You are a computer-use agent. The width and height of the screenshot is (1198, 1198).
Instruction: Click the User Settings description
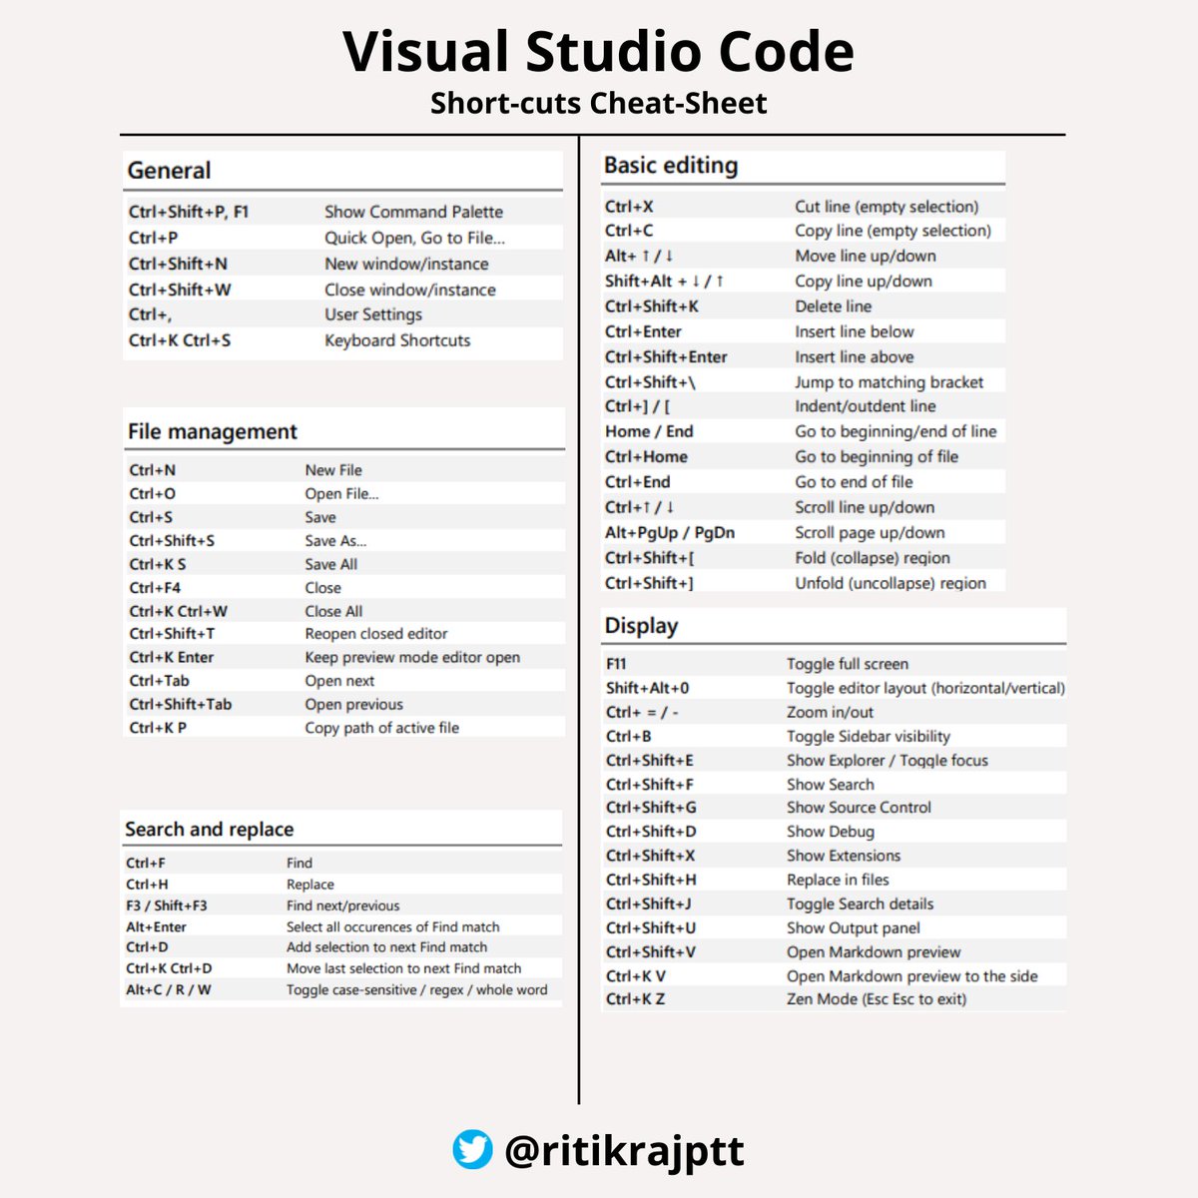click(x=373, y=314)
